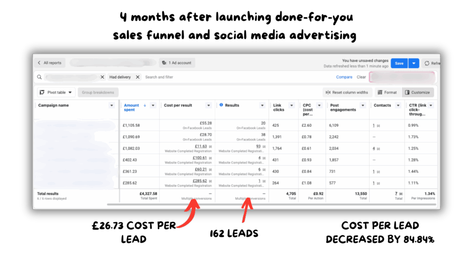Click the Compare link
The image size is (473, 266).
344,77
